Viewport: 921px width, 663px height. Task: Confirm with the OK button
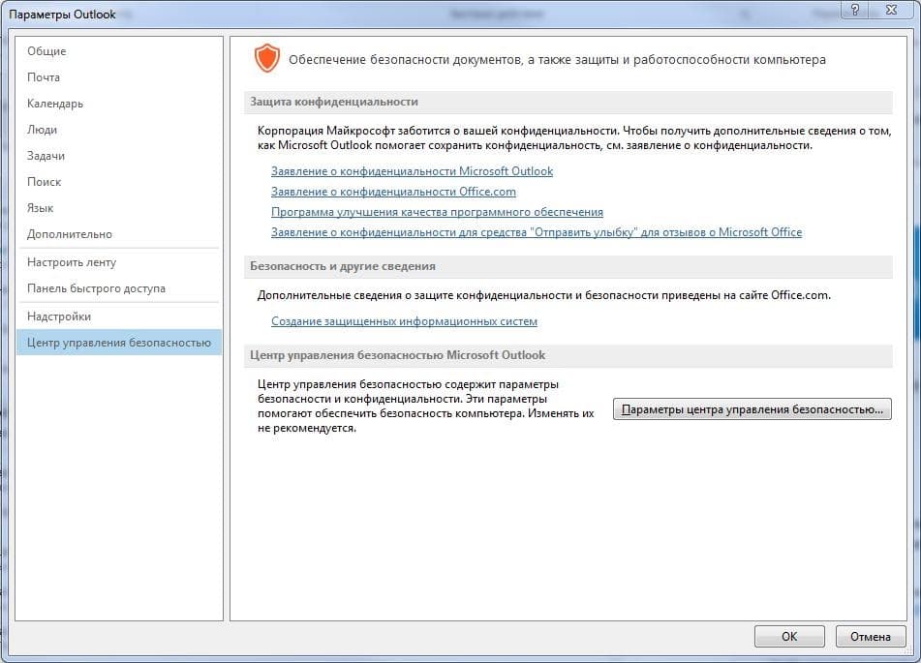point(789,637)
